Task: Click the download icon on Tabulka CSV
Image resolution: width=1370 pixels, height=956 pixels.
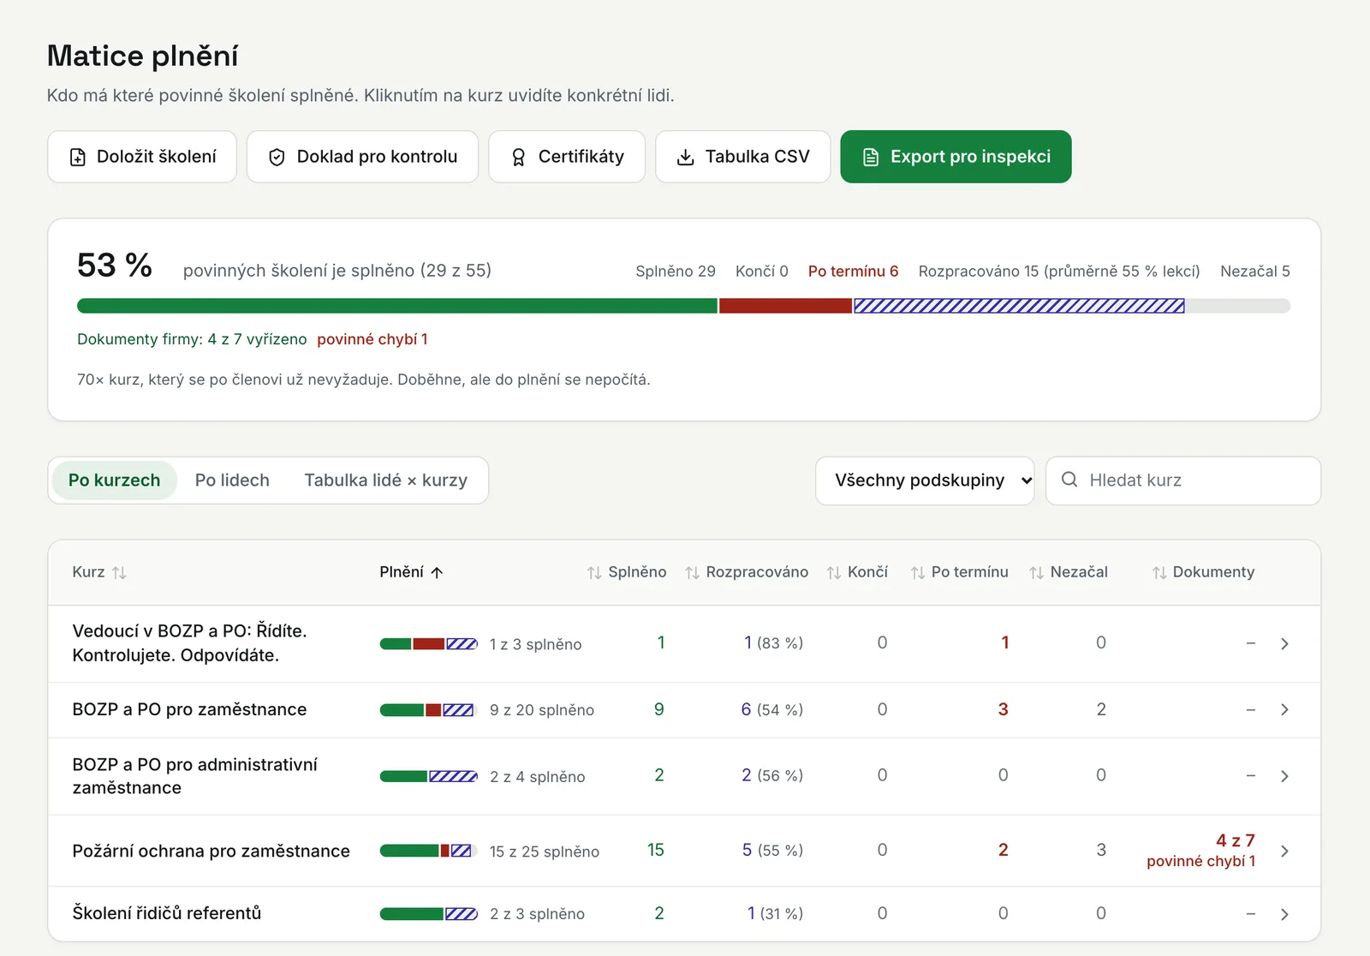Action: (685, 158)
